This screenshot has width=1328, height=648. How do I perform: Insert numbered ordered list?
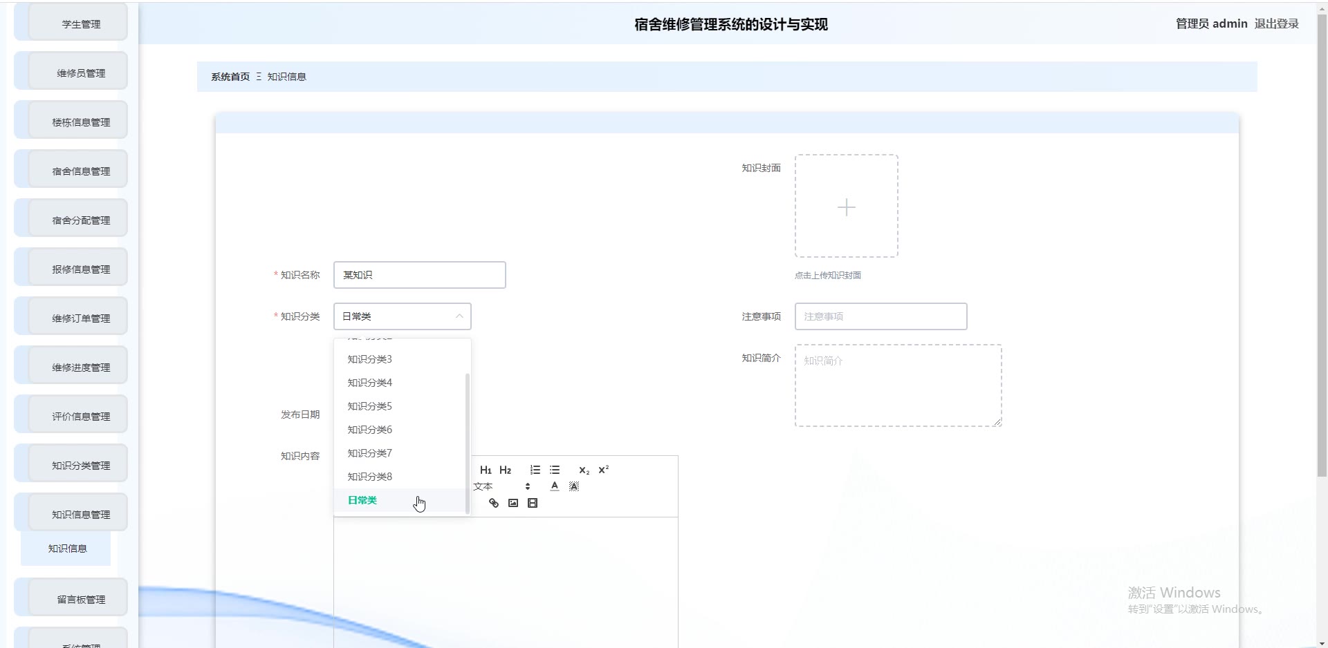[x=535, y=470]
